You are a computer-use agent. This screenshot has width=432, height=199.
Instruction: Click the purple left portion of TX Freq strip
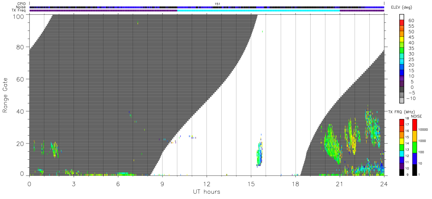click(x=103, y=11)
